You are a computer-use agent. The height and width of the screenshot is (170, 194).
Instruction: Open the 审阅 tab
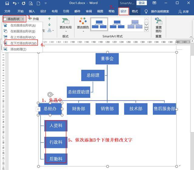(x=89, y=11)
